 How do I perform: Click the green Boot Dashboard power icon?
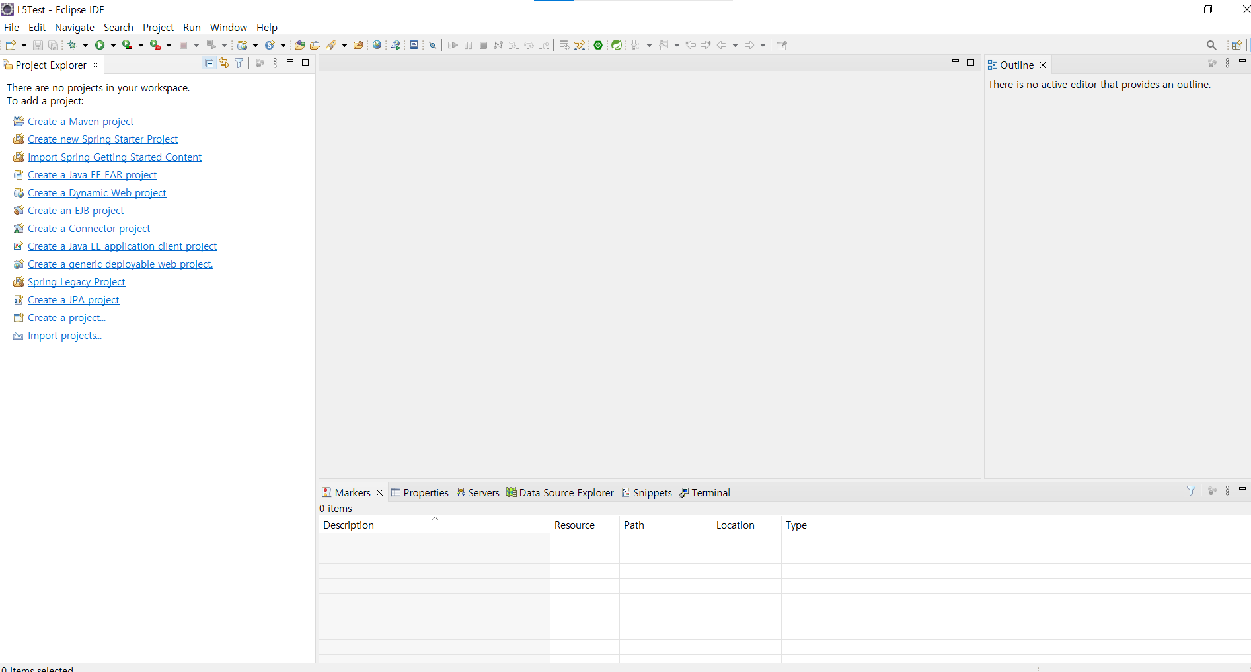tap(598, 45)
